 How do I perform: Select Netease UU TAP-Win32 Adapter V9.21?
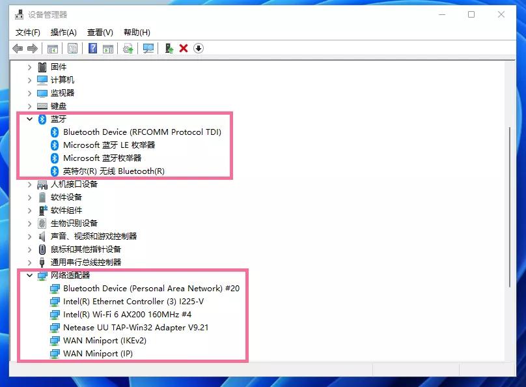pos(135,328)
